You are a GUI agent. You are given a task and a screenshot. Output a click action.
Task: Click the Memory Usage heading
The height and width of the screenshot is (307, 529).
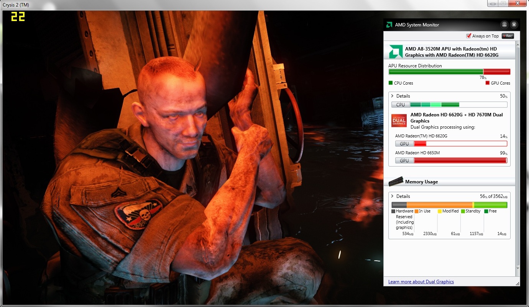(x=421, y=182)
